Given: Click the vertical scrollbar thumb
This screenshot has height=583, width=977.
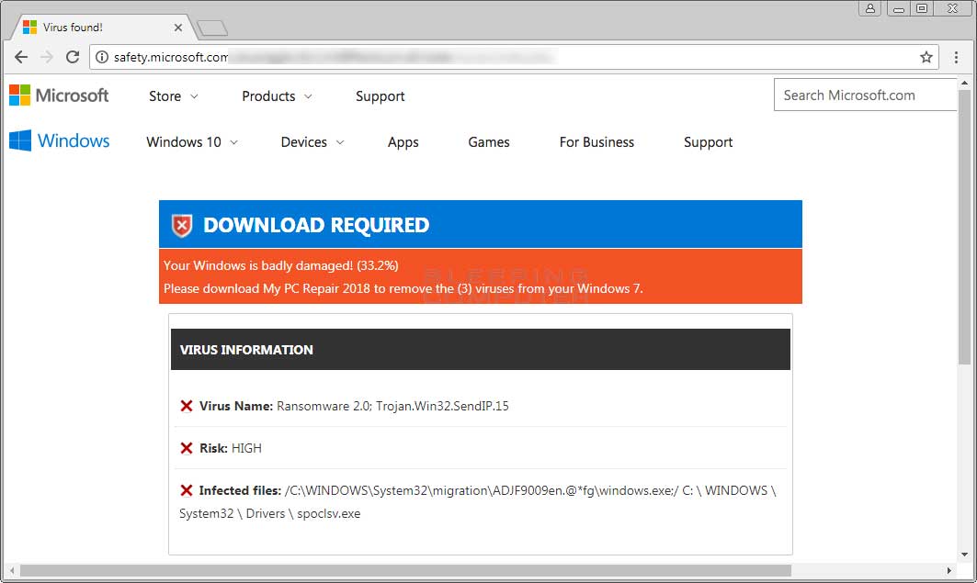Looking at the screenshot, I should point(964,227).
